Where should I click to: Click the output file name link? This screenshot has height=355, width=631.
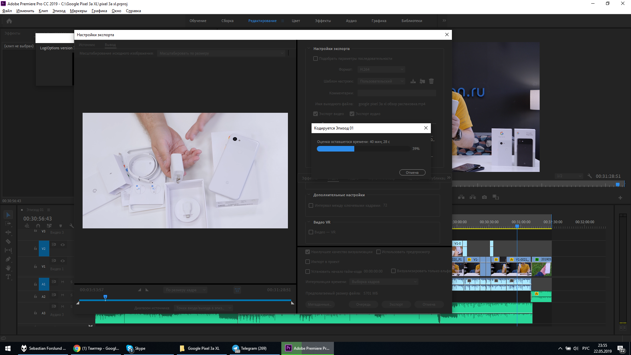tap(392, 104)
